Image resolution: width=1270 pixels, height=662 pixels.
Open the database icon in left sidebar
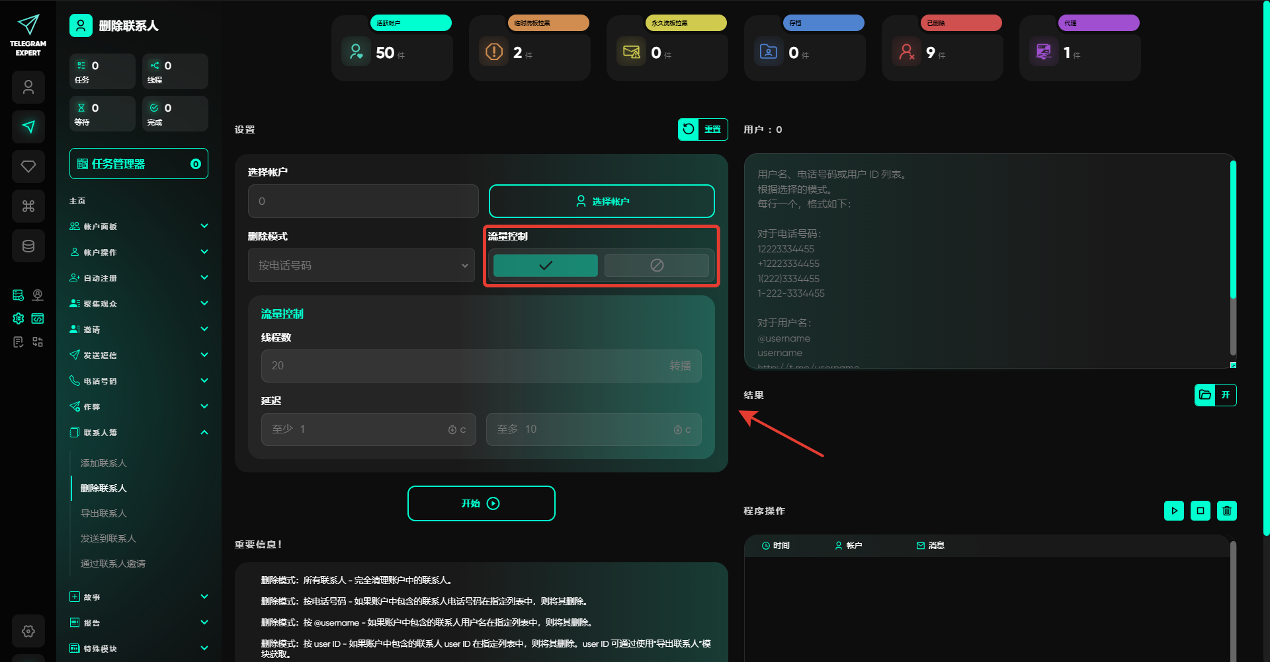coord(28,246)
